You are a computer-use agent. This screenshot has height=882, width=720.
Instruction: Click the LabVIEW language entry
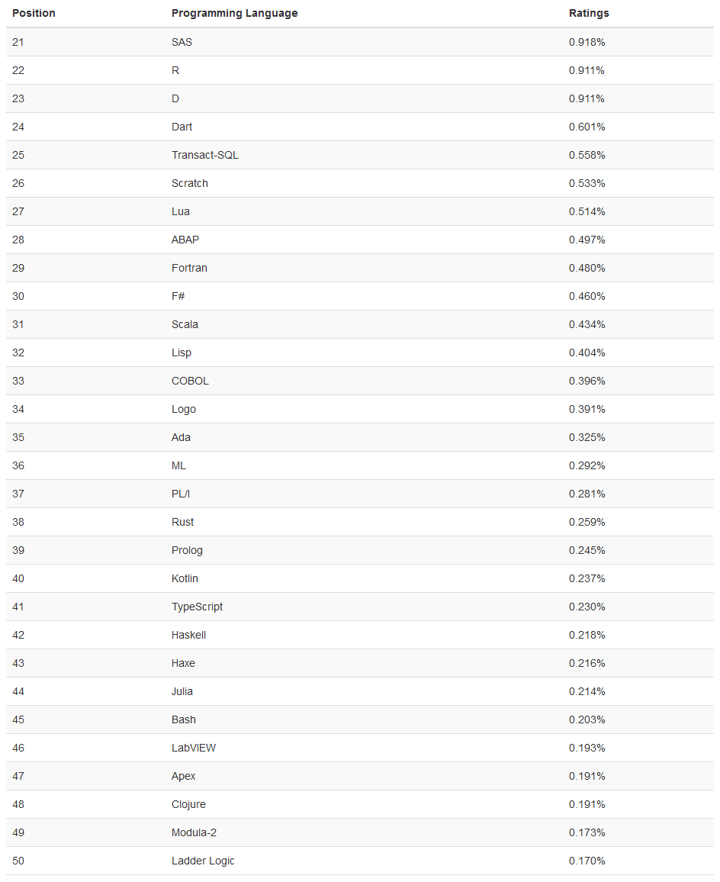click(x=194, y=748)
